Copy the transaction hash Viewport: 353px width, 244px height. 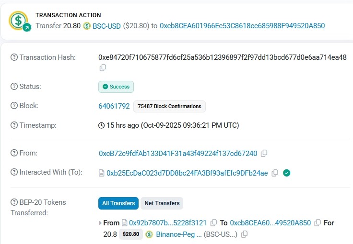[x=103, y=68]
